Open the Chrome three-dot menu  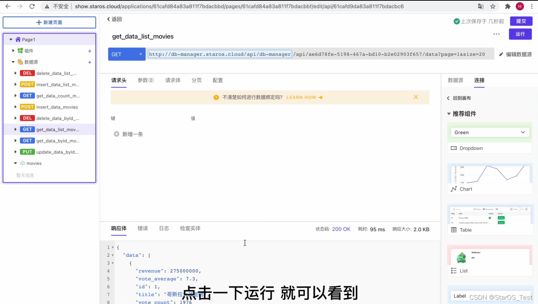(x=532, y=6)
